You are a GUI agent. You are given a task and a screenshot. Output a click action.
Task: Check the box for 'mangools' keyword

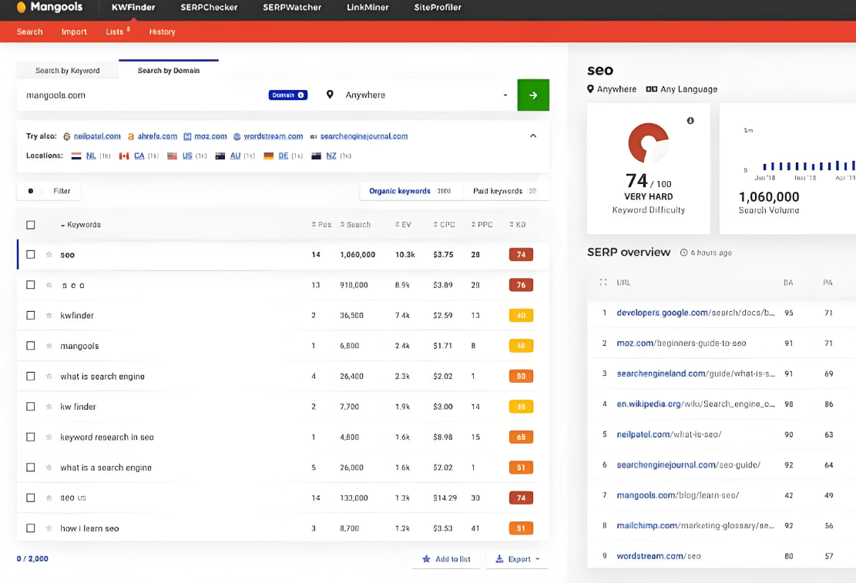pyautogui.click(x=31, y=346)
